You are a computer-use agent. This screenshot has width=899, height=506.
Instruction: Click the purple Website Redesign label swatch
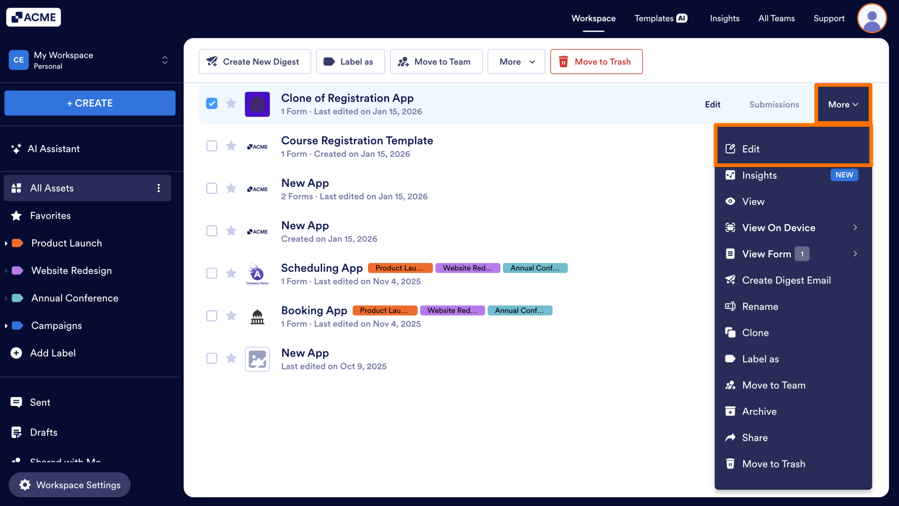(x=17, y=270)
